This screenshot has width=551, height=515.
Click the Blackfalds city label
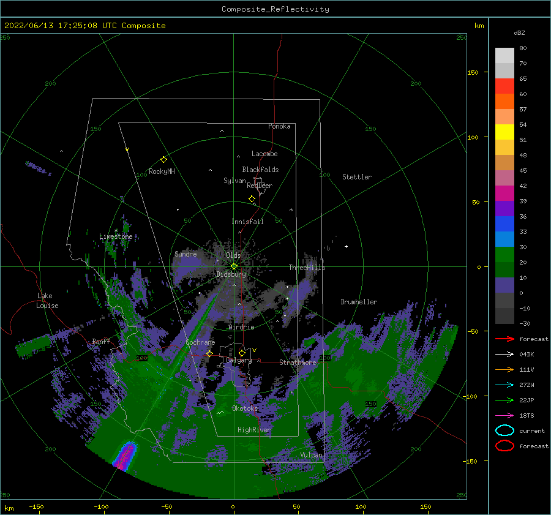click(260, 170)
